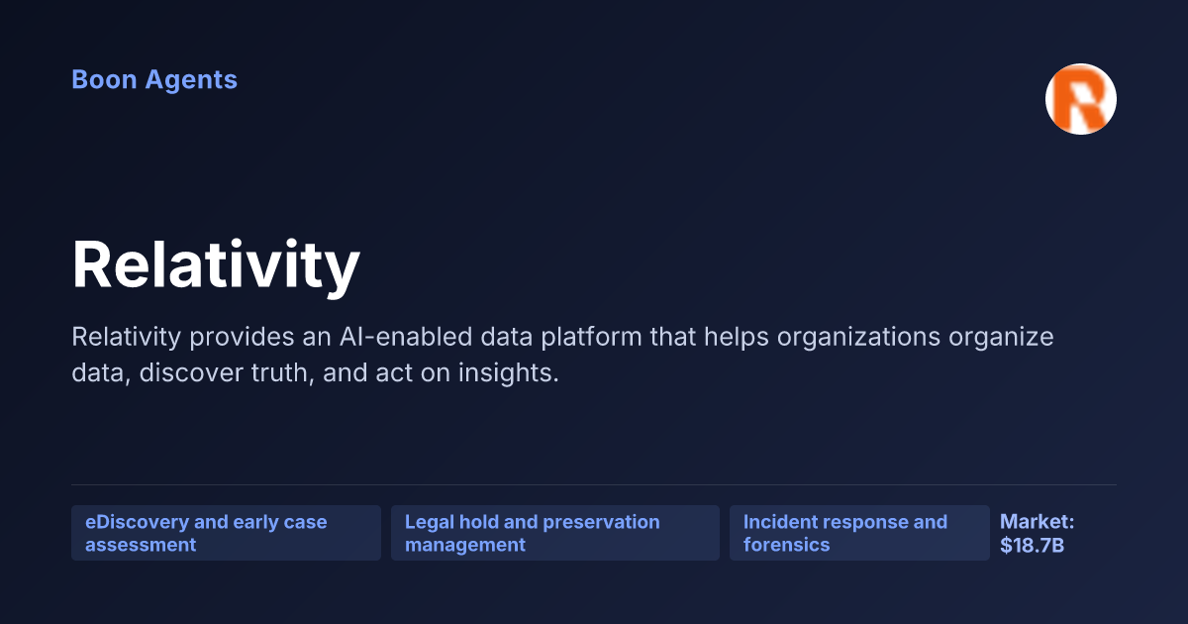Select the eDiscovery and early case assessment tag
The width and height of the screenshot is (1188, 624).
point(226,533)
